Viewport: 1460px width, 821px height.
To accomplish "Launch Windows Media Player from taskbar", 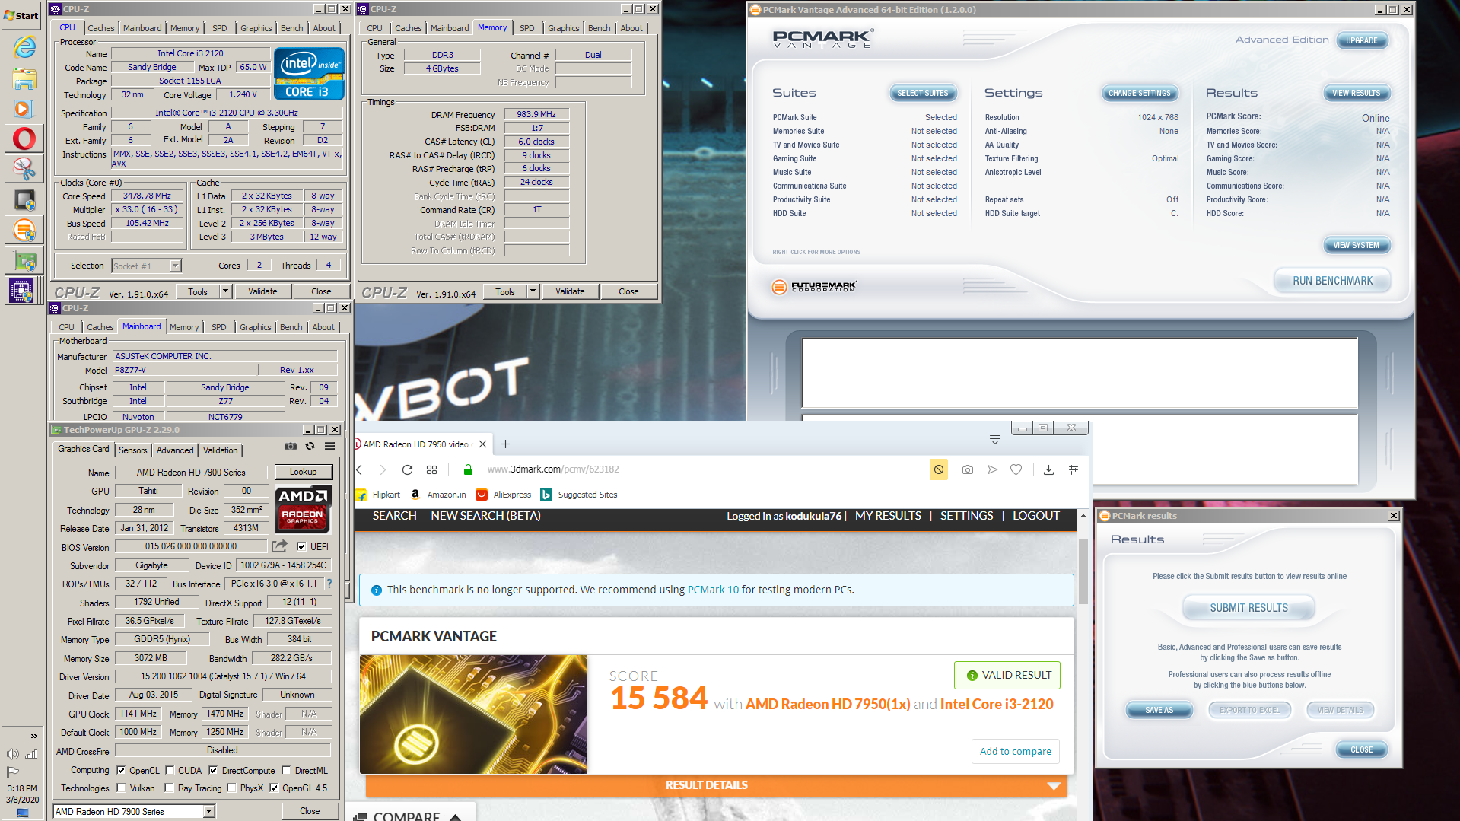I will pyautogui.click(x=24, y=109).
